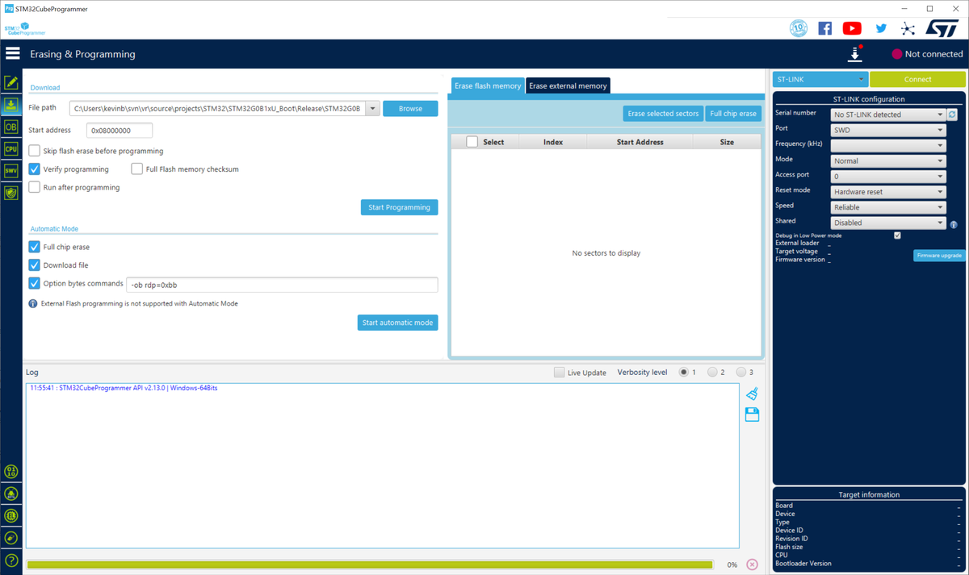Click the Option bytes commands input field
969x575 pixels.
tap(283, 284)
